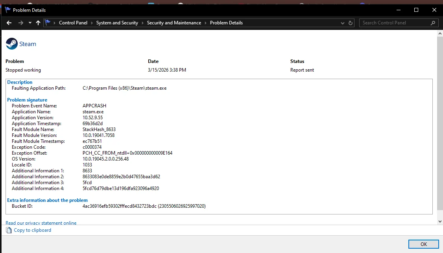Click the Copy to clipboard icon
Viewport: 443px width, 253px height.
9,230
